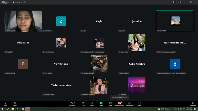Click the meeting title Meeting - A4 - VR63
This screenshot has width=198, height=111.
pos(21,2)
